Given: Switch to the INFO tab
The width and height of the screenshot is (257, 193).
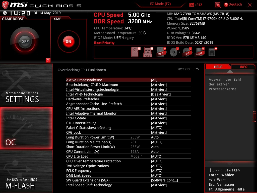Looking at the screenshot, I should [x=243, y=67].
